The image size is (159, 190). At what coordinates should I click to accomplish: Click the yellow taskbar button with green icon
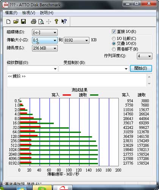coord(42,188)
